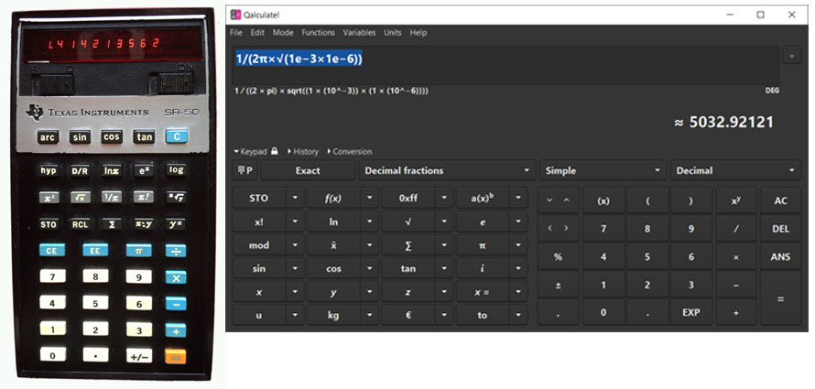Toggle the Exact mode button
Viewport: 815px width, 389px height.
(x=308, y=170)
